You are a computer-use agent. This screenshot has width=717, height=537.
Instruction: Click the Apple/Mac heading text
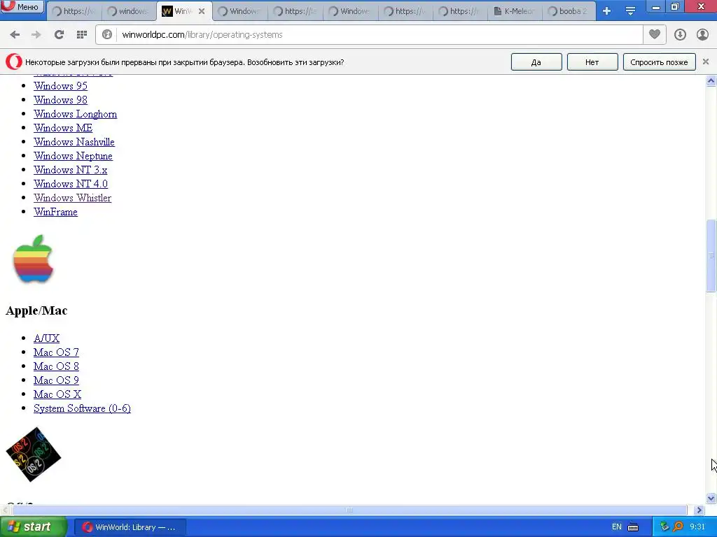(x=36, y=310)
